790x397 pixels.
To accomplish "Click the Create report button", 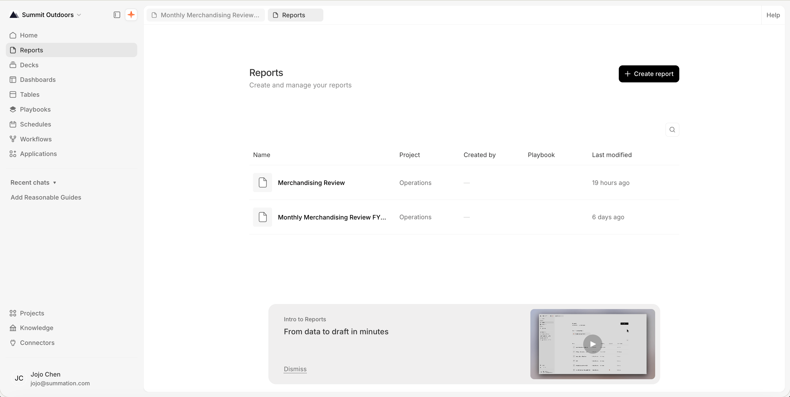I will coord(649,74).
